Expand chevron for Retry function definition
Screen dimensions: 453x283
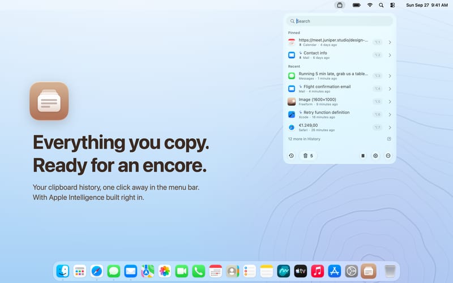pyautogui.click(x=390, y=114)
